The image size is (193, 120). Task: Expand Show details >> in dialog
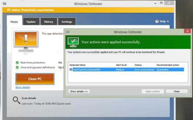click(x=79, y=91)
